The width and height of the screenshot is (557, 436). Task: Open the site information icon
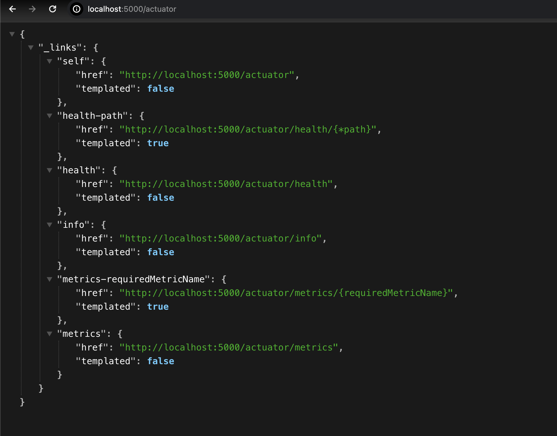point(77,9)
